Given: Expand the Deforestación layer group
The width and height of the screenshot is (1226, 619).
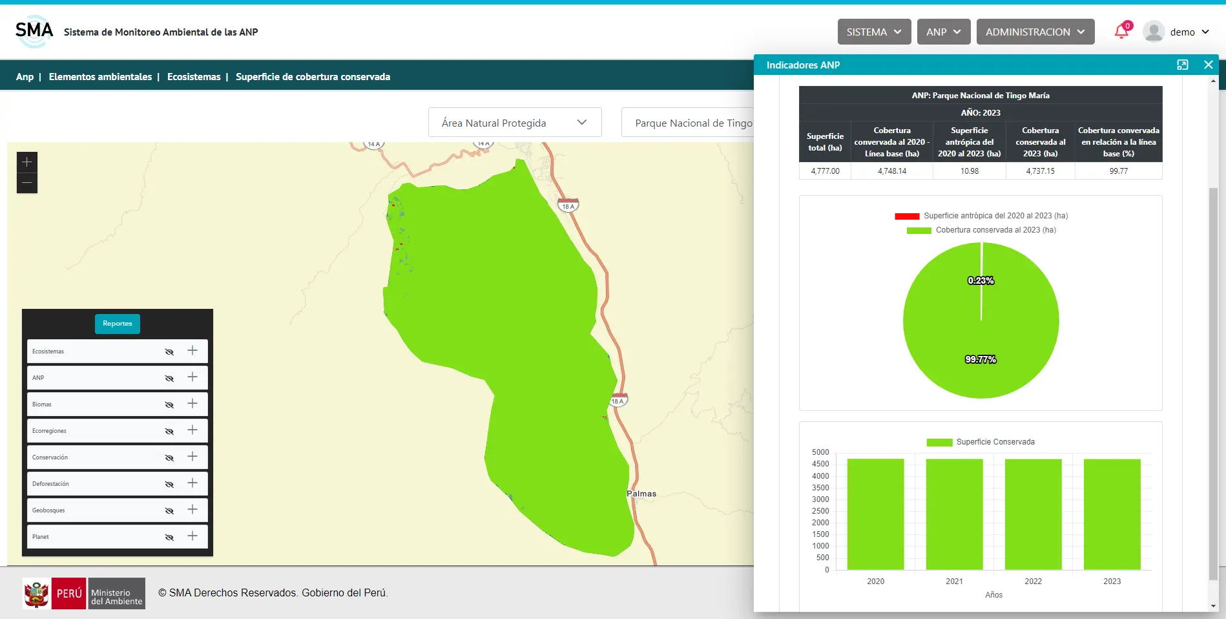Looking at the screenshot, I should pyautogui.click(x=192, y=483).
